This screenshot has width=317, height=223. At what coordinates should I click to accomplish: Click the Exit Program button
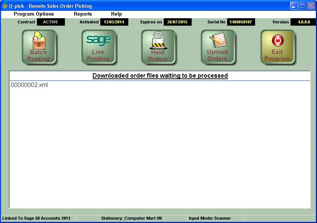pyautogui.click(x=277, y=47)
